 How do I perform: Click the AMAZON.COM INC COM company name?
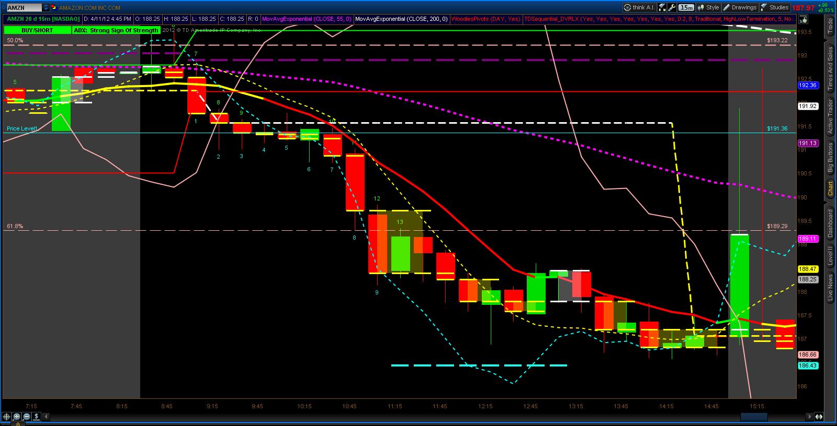point(89,8)
